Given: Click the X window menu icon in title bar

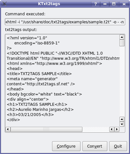Looking at the screenshot, I should [x=4, y=4].
